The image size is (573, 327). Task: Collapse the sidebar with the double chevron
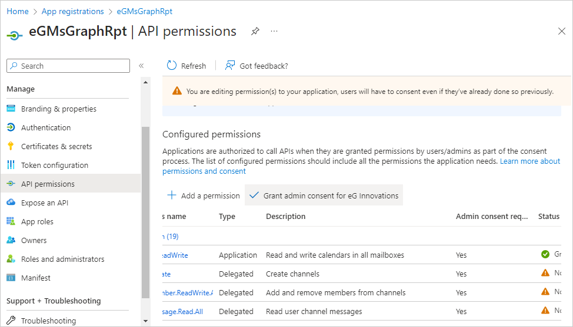pos(141,66)
